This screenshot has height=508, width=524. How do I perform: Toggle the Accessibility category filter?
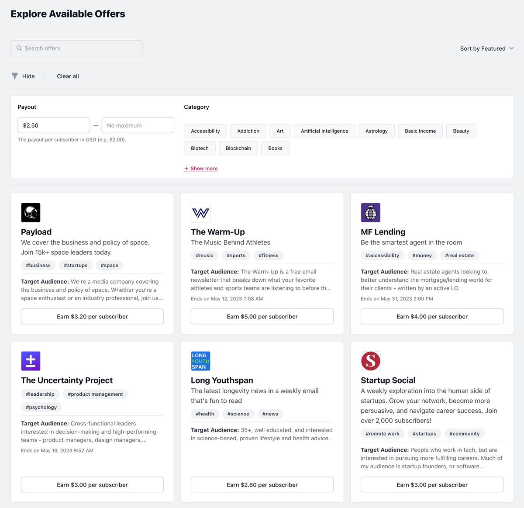(x=205, y=131)
